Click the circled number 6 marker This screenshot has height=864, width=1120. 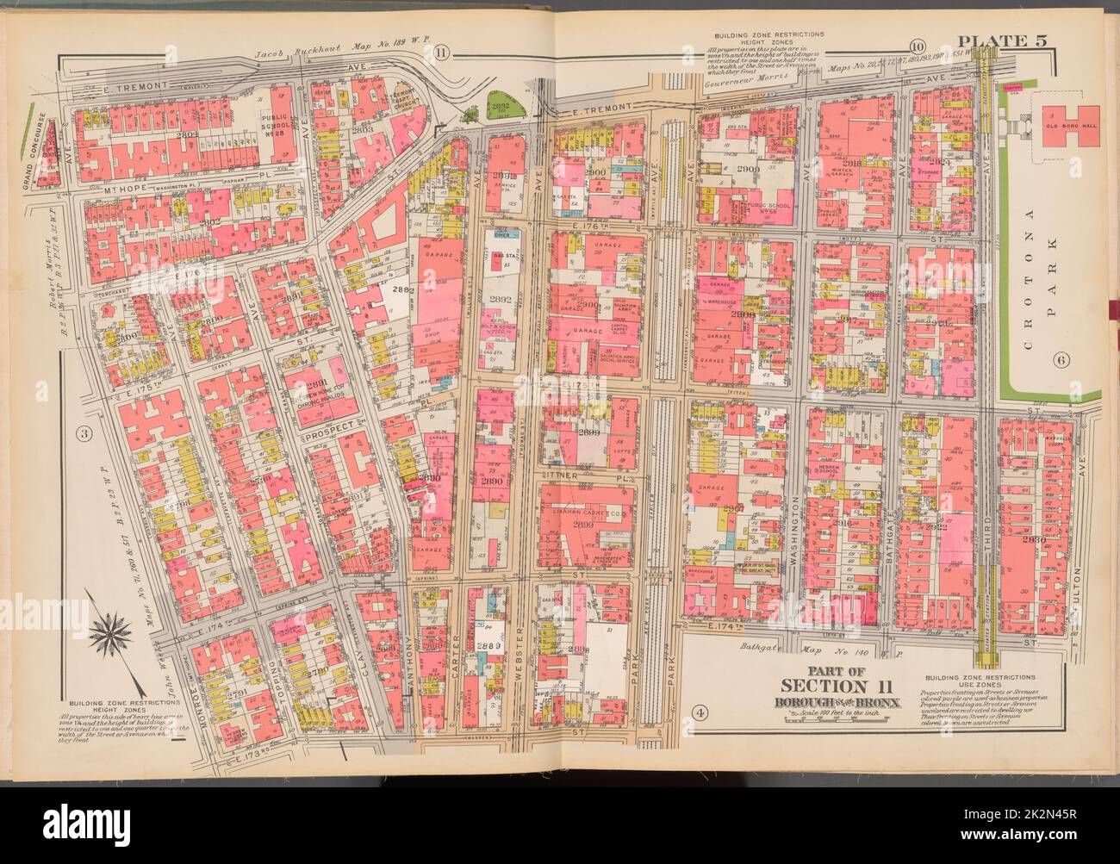pyautogui.click(x=1061, y=360)
